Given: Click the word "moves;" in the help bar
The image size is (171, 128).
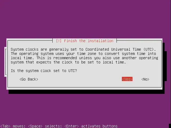Looking at the screenshot, I should [19, 126].
